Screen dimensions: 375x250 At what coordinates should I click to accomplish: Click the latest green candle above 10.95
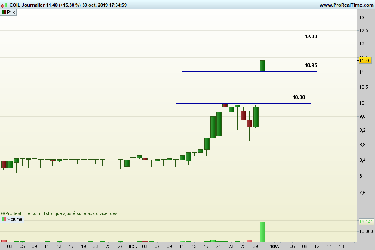click(x=262, y=66)
